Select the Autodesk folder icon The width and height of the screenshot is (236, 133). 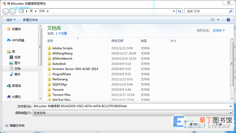(x=49, y=64)
